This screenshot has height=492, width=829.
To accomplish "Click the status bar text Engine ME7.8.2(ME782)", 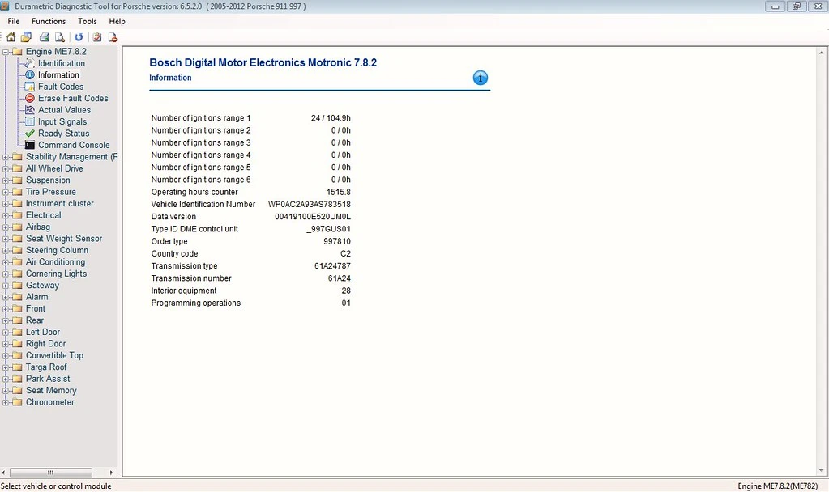I will [x=780, y=486].
